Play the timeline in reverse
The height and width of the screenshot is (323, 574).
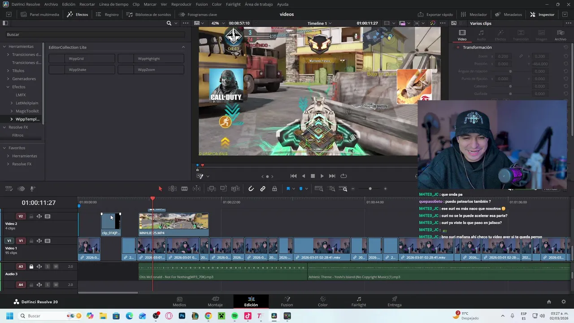tap(304, 176)
